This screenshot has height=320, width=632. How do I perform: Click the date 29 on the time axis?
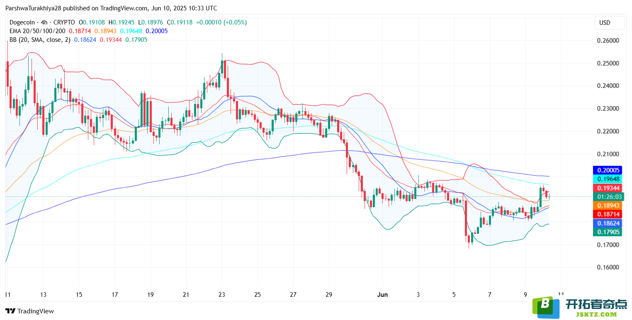[x=329, y=295]
